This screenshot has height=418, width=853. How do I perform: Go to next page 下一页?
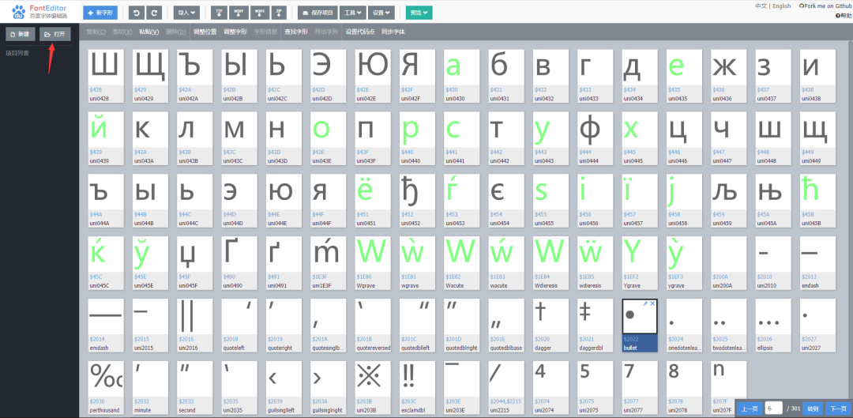tap(837, 409)
